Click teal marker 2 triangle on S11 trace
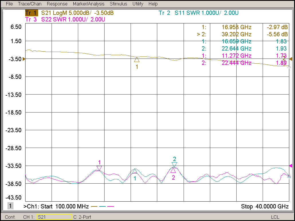295x221 pixels. pos(174,164)
